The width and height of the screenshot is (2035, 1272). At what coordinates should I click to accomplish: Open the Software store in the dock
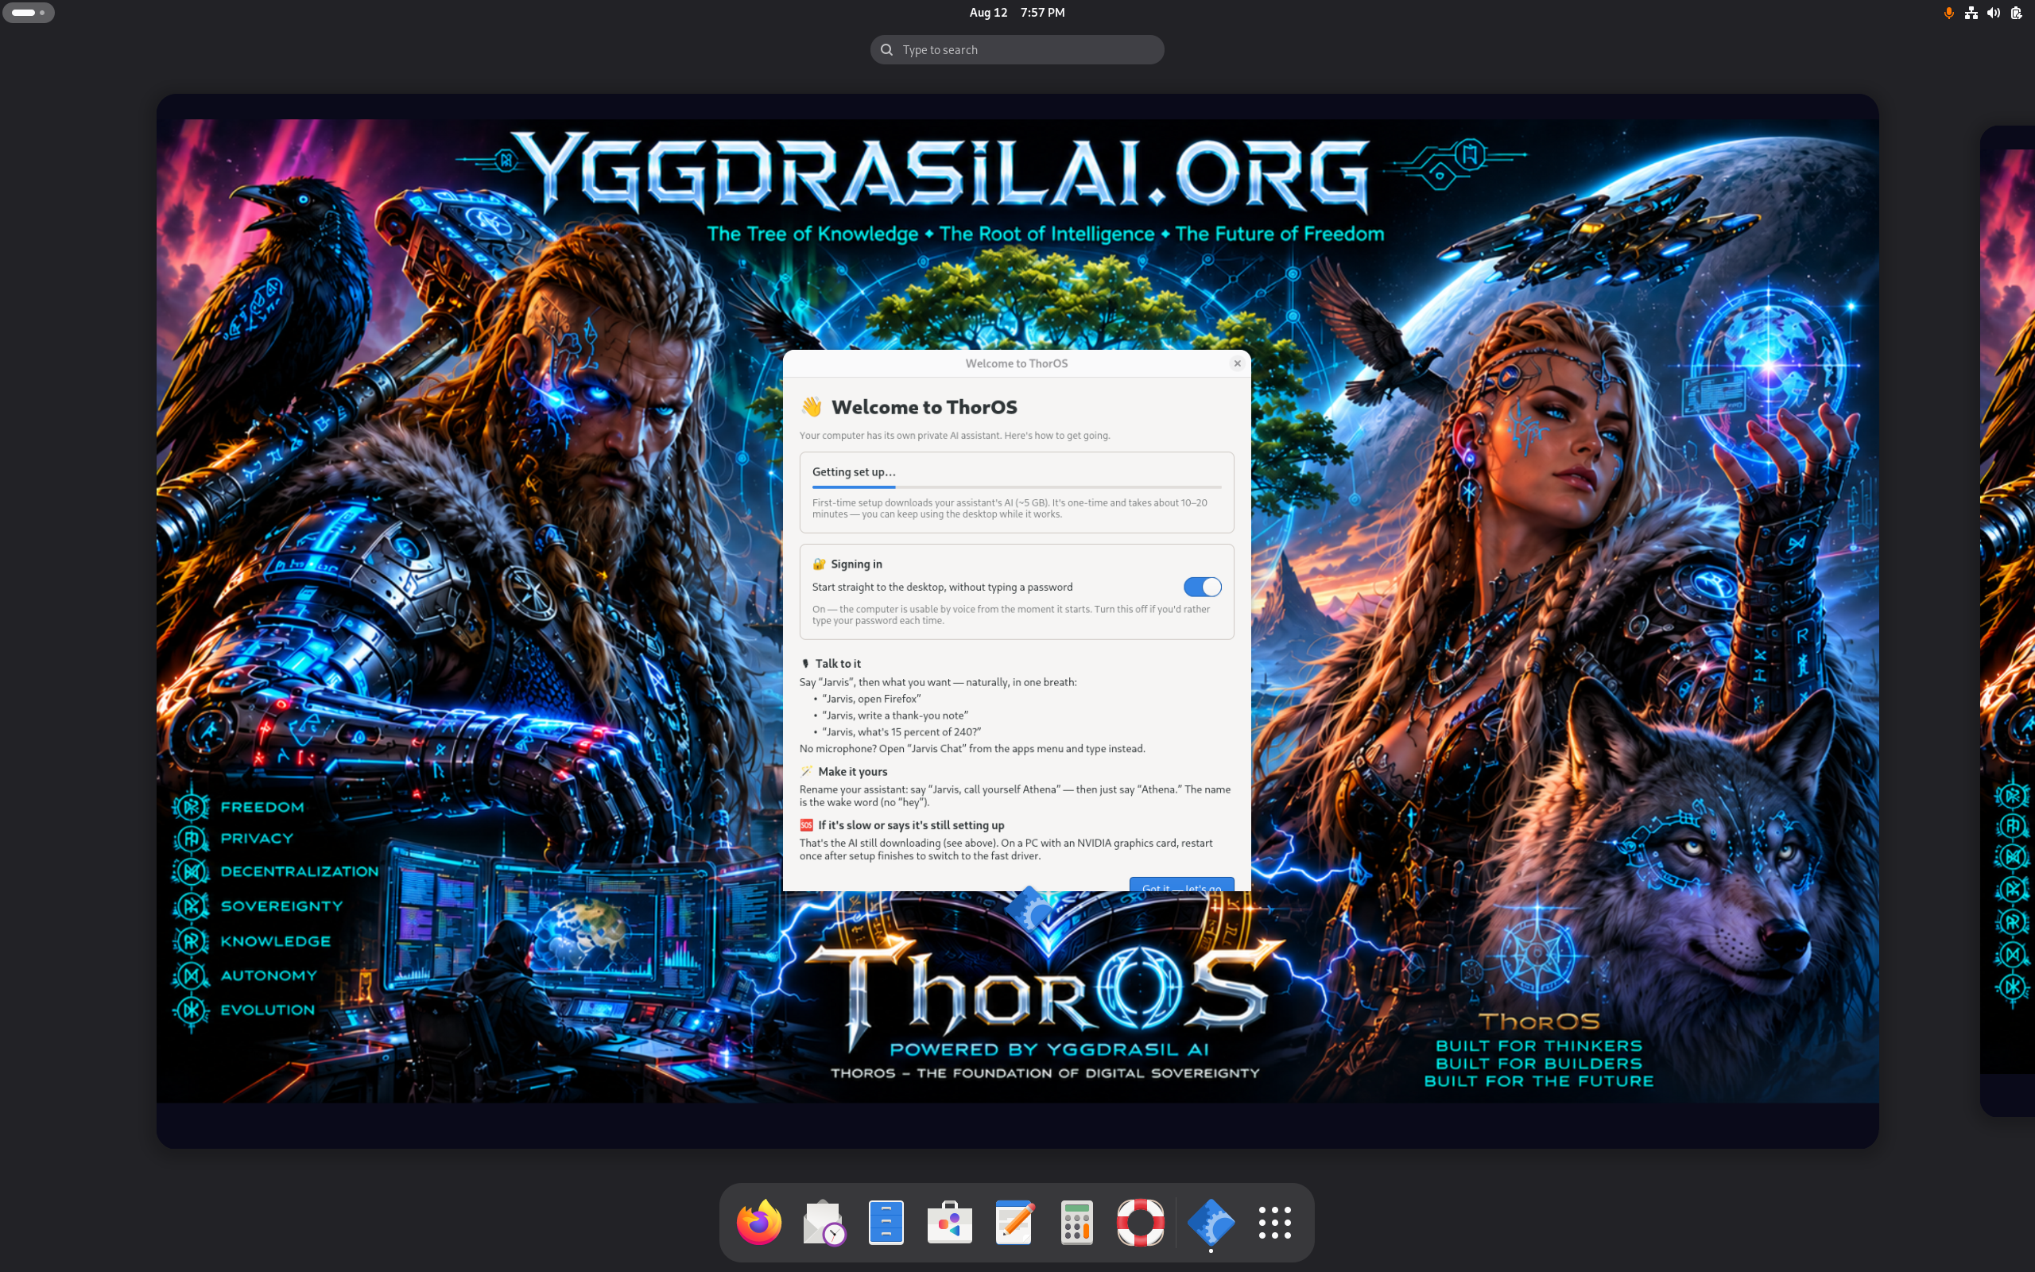949,1222
